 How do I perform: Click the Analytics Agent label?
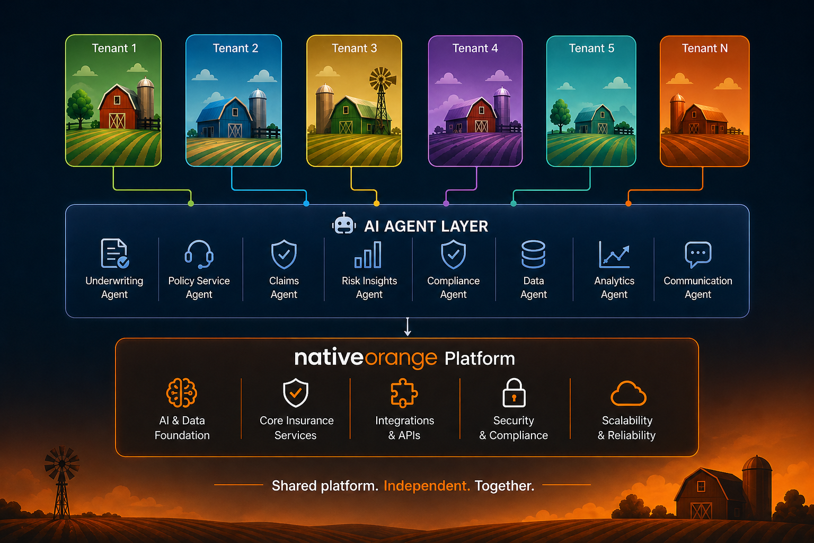click(x=614, y=287)
